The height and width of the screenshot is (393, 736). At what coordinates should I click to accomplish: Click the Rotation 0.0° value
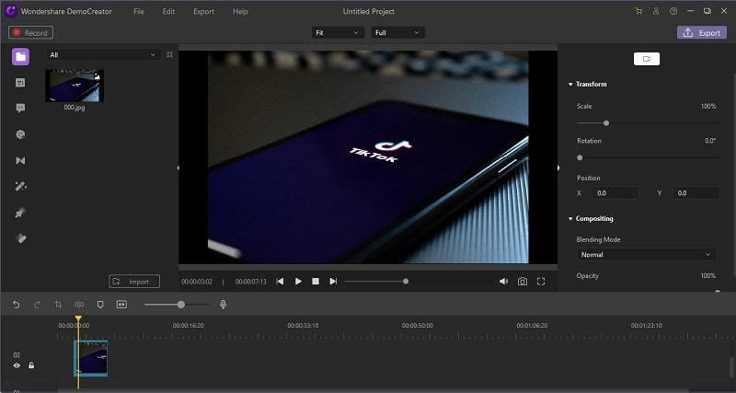click(x=710, y=141)
